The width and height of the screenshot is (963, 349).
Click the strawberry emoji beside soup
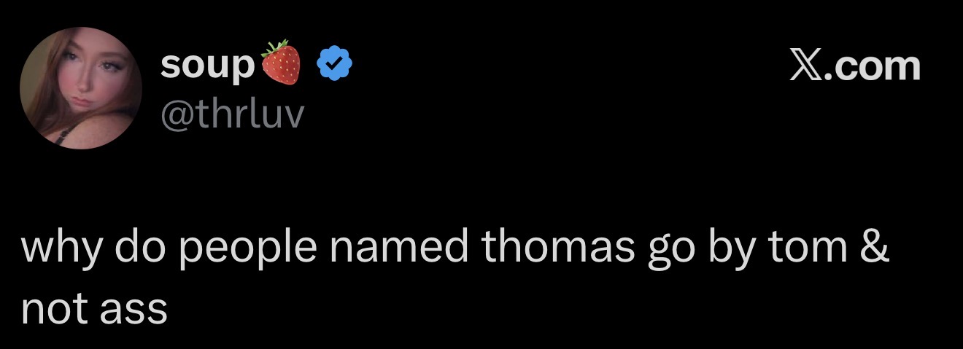pos(281,63)
